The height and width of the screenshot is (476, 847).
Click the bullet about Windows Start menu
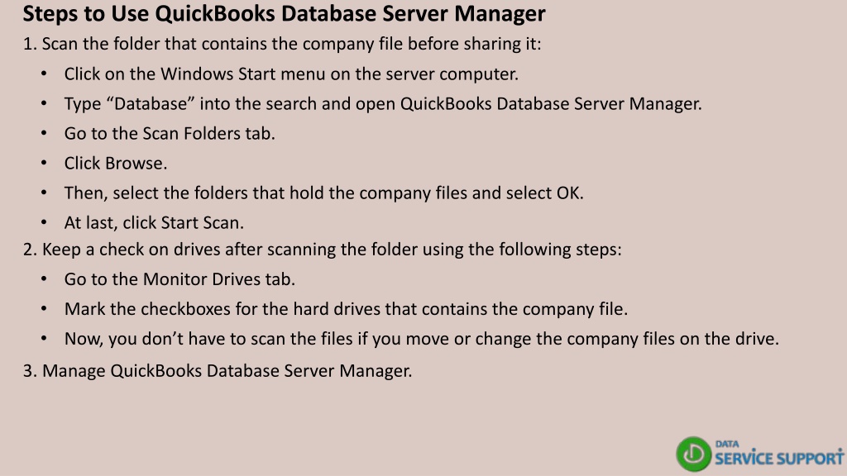pos(291,74)
